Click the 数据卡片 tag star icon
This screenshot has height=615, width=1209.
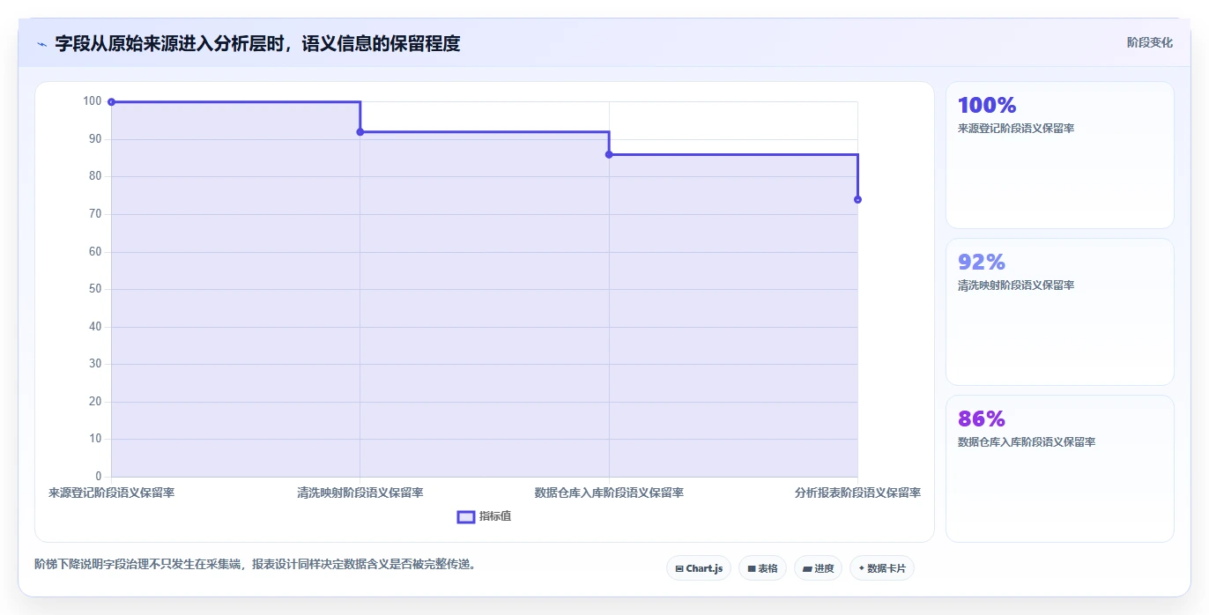pos(862,568)
